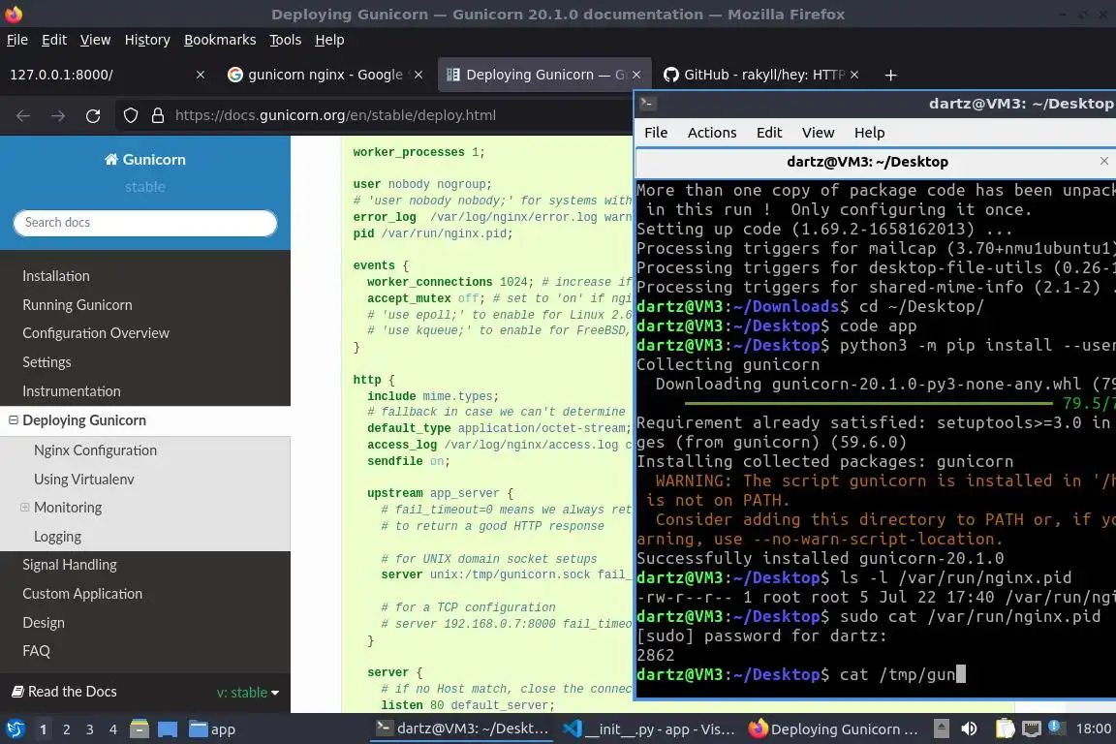Open Design docs link
This screenshot has height=744, width=1116.
[x=44, y=622]
